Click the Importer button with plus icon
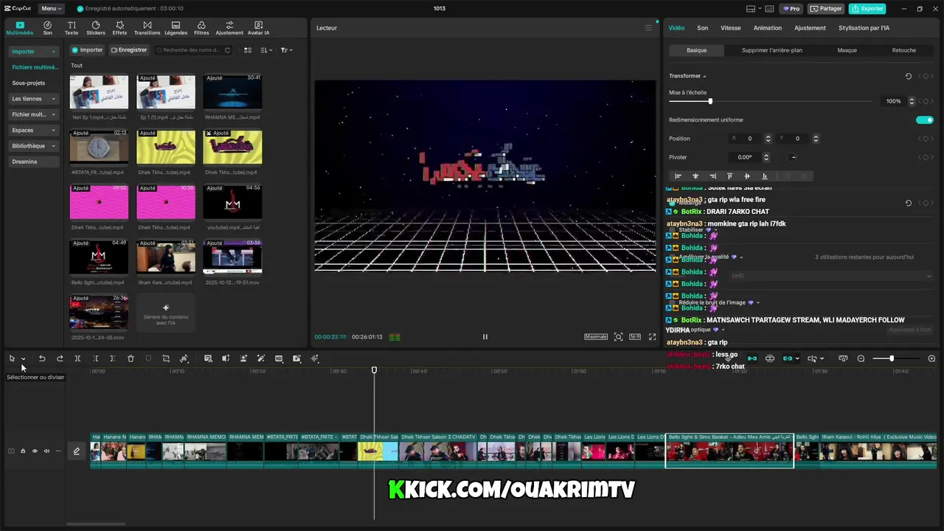The height and width of the screenshot is (531, 944). [x=88, y=50]
